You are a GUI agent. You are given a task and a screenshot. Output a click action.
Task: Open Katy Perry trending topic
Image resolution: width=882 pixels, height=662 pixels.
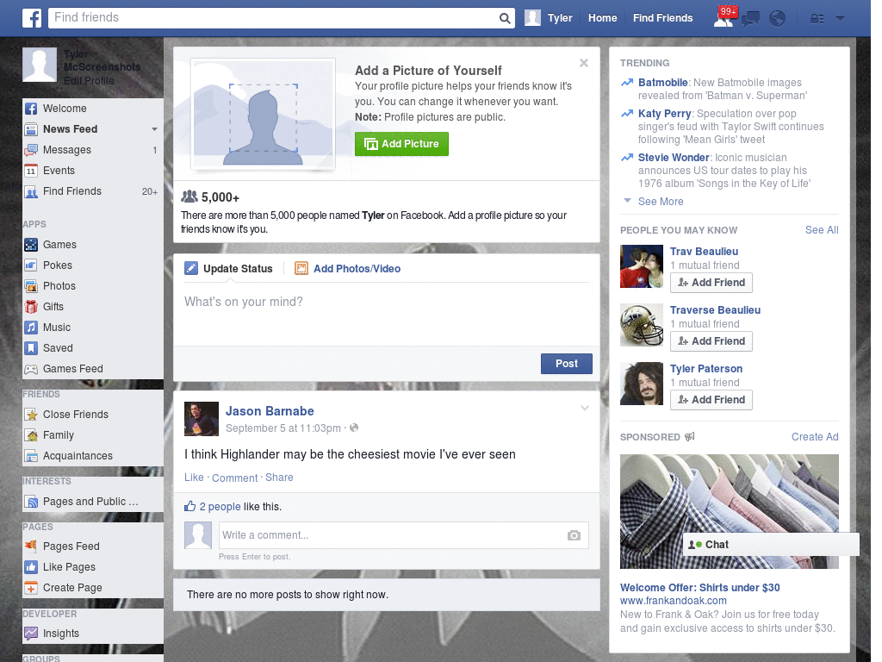(x=664, y=114)
